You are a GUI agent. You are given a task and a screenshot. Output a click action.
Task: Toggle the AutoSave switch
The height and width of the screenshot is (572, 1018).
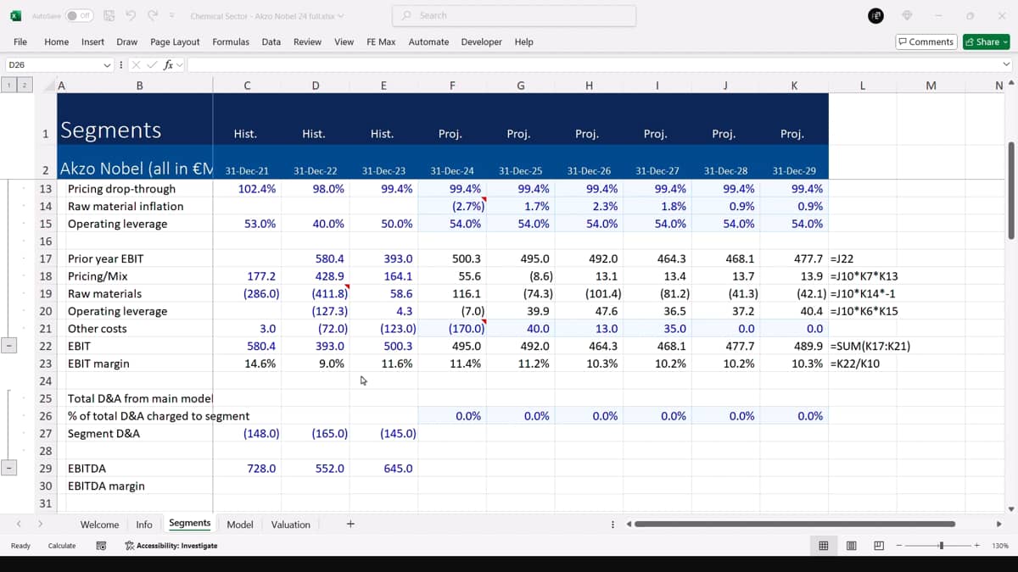pyautogui.click(x=79, y=16)
